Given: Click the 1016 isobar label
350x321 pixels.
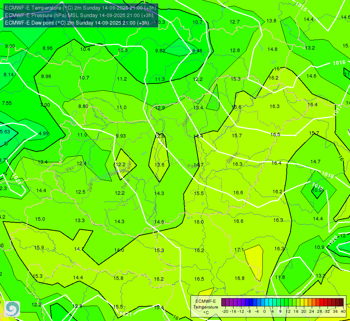Looking at the screenshot, I should click(x=339, y=63).
